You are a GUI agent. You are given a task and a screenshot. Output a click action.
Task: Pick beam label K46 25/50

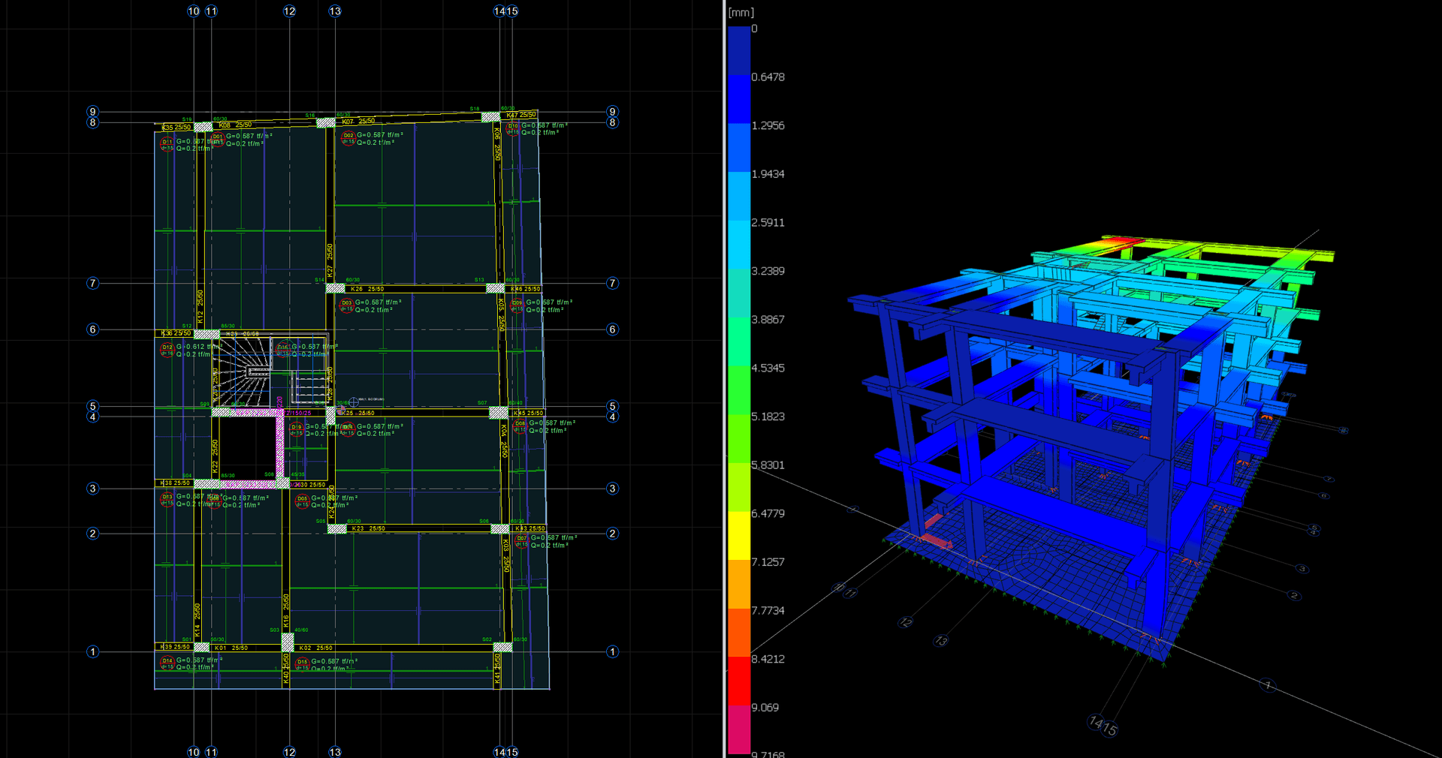tap(526, 289)
